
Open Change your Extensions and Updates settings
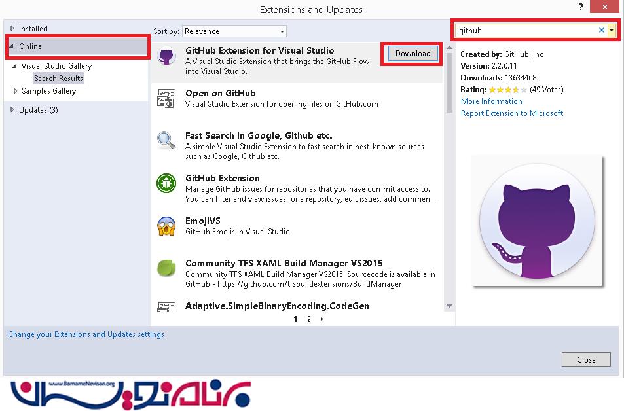coord(86,334)
